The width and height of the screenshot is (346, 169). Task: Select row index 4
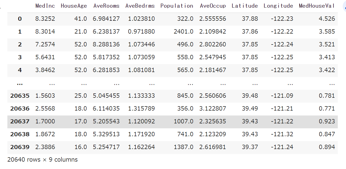(20, 70)
